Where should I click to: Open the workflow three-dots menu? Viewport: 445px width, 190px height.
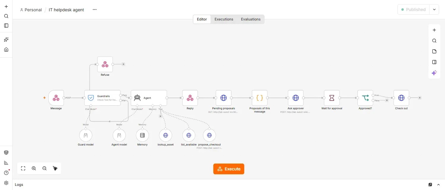pos(95,9)
